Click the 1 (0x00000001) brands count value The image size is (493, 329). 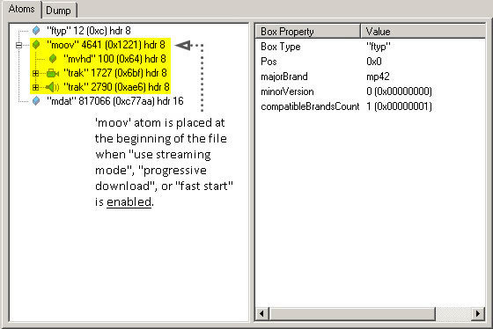(399, 106)
